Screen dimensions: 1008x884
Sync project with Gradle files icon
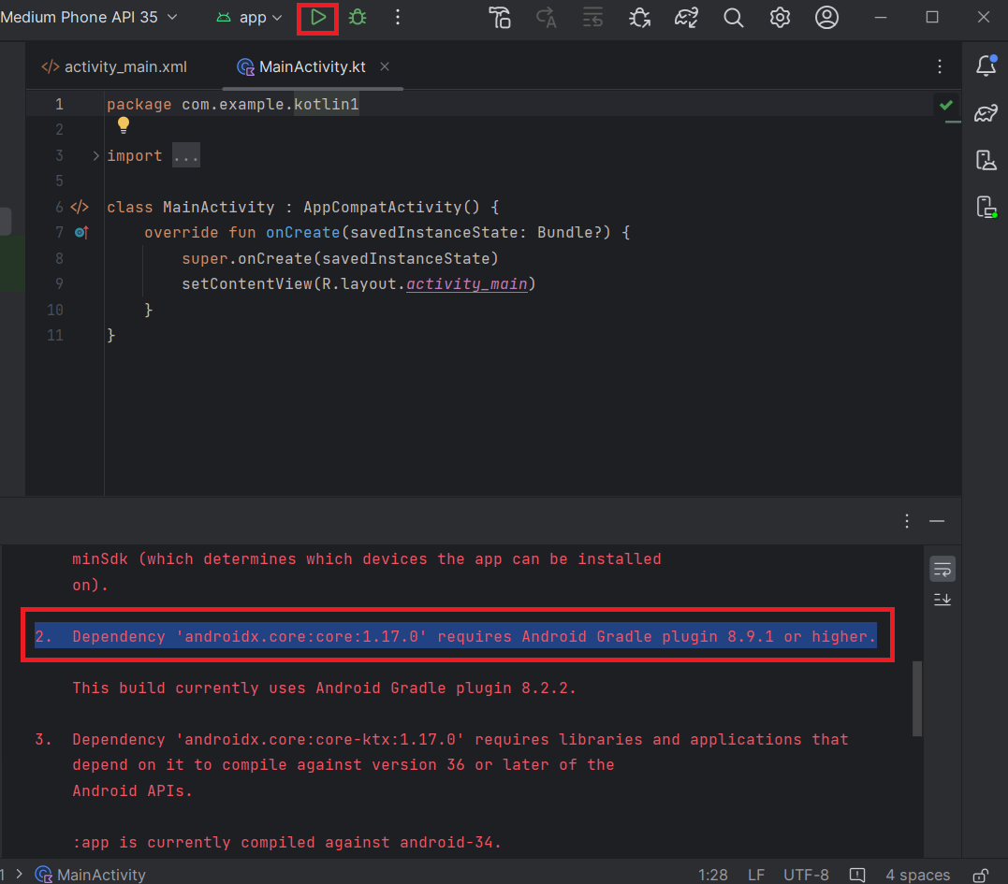click(x=687, y=18)
